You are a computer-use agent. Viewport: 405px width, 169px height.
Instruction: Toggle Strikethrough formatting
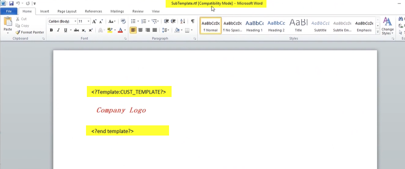76,30
